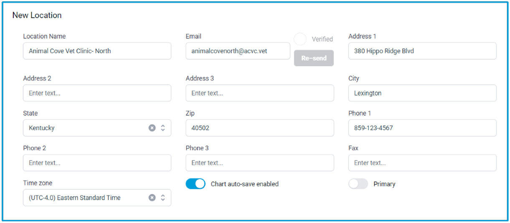Enable the Primary location toggle

[x=358, y=184]
